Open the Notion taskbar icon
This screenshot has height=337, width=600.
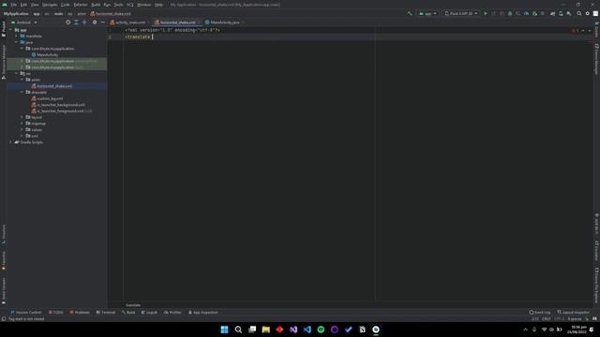point(362,330)
